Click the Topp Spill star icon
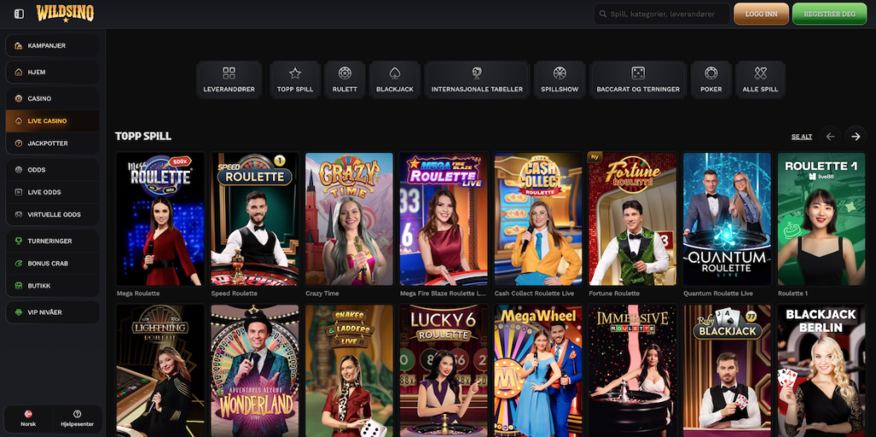Image resolution: width=876 pixels, height=437 pixels. point(295,74)
